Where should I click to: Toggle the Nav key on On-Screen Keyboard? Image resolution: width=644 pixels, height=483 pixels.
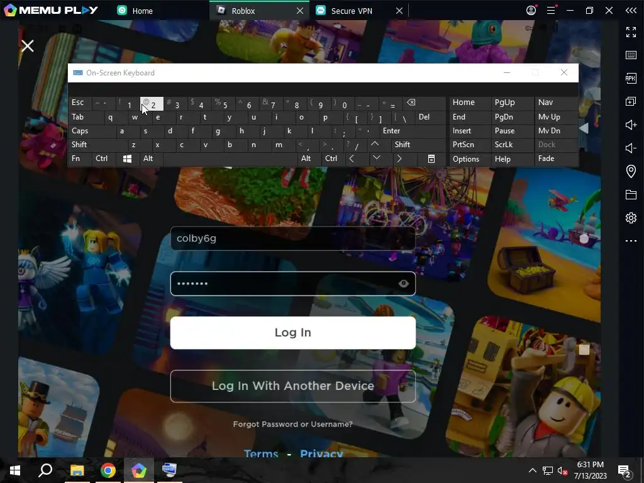pos(556,103)
